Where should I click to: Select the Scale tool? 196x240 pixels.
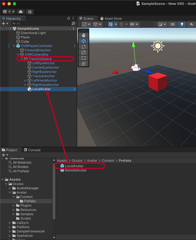(x=84, y=52)
